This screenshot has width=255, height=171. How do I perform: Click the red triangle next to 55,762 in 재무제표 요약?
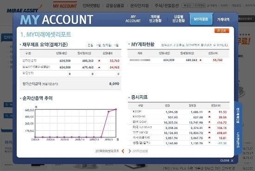point(99,61)
